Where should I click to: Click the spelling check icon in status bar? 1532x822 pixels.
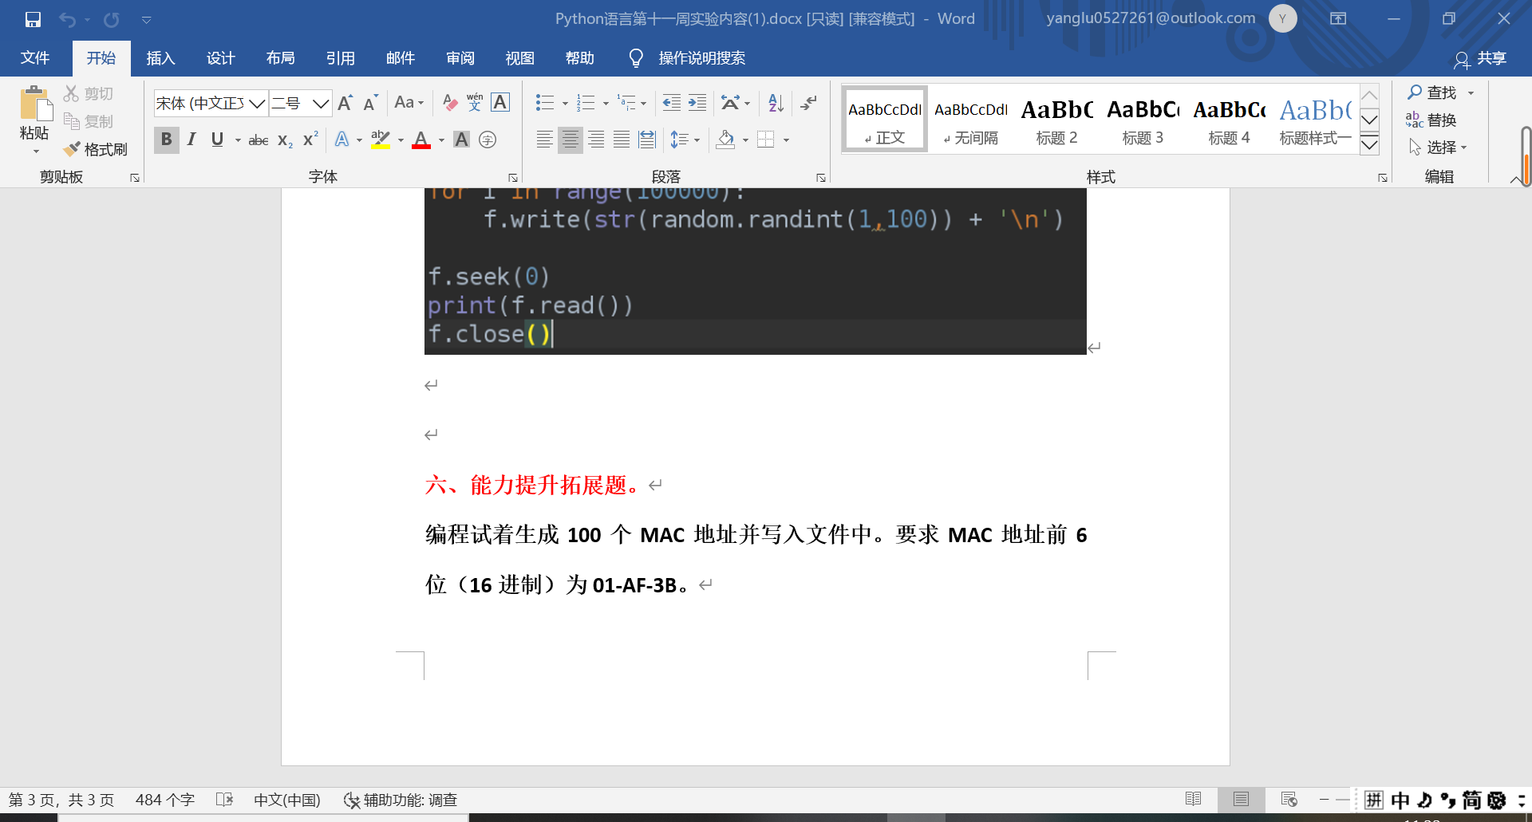coord(224,800)
